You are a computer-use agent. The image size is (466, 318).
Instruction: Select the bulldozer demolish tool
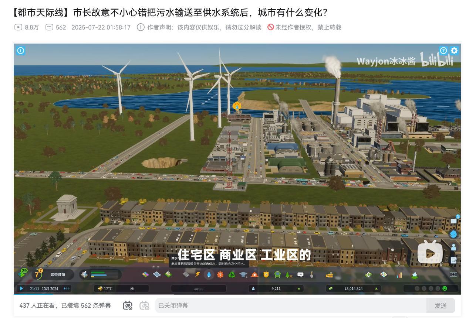[329, 274]
